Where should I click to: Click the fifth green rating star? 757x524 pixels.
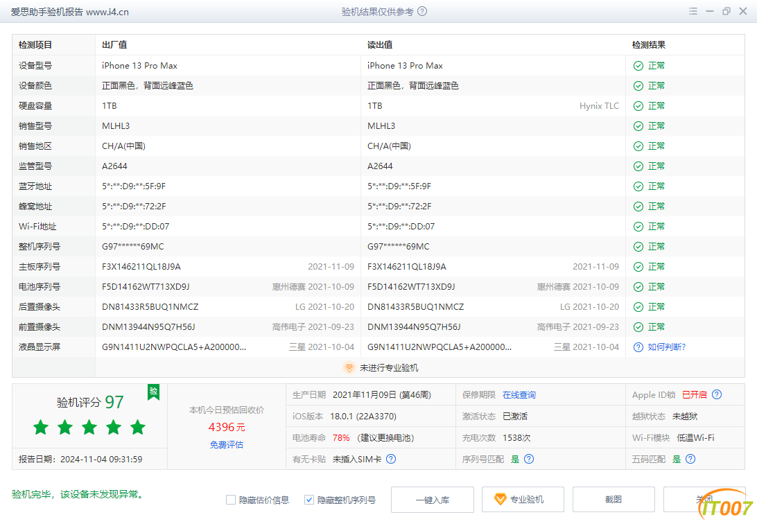[x=138, y=427]
